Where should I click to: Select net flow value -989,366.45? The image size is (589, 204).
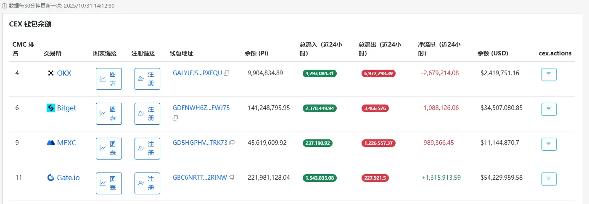[x=438, y=143]
